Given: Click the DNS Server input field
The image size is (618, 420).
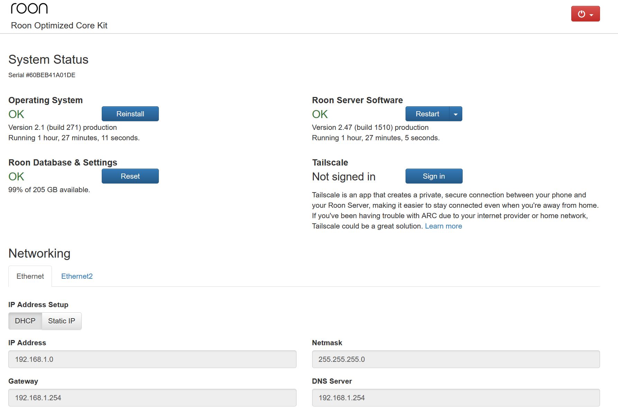Looking at the screenshot, I should [456, 398].
